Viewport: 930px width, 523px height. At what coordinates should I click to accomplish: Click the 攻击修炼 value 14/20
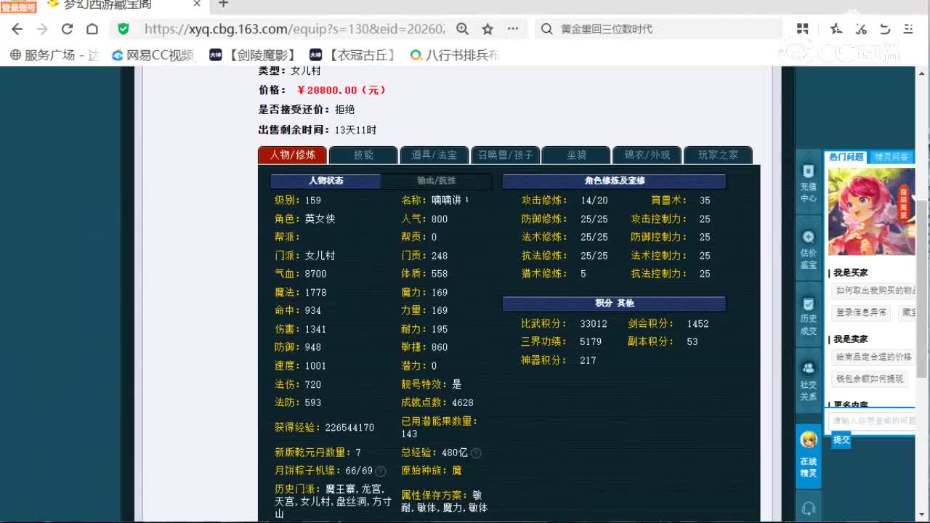(x=594, y=200)
